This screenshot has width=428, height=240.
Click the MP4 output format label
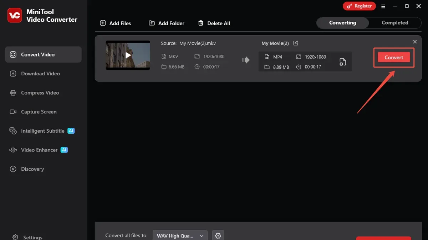[277, 57]
